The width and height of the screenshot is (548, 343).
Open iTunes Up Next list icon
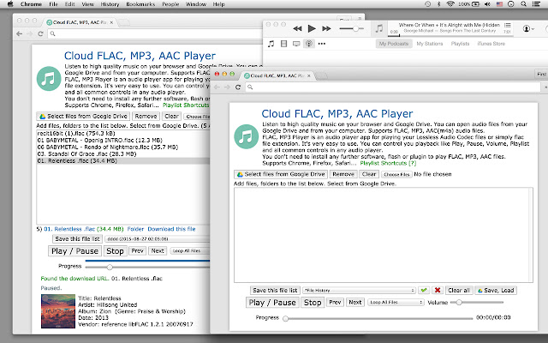tap(508, 25)
